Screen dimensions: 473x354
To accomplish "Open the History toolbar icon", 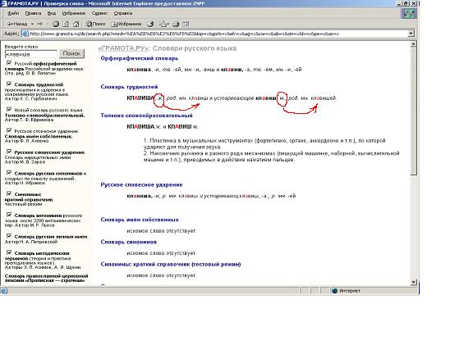I will [x=150, y=24].
